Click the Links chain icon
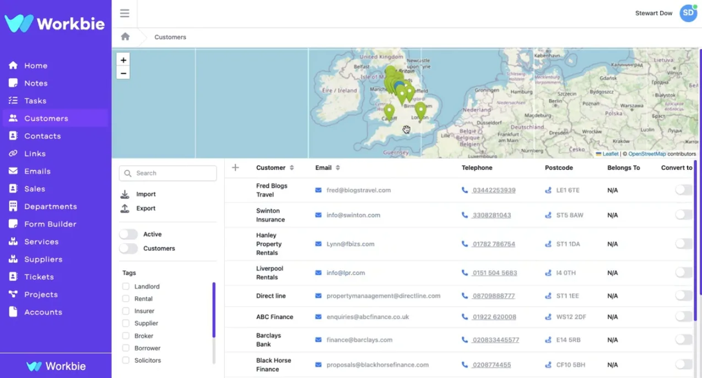702x378 pixels. pos(13,154)
